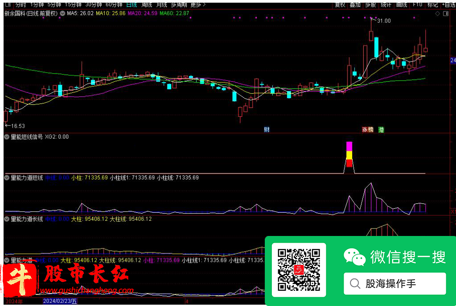This screenshot has height=306, width=456.
Task: Click the 量能力道长线 indicator name
Action: tap(27, 219)
